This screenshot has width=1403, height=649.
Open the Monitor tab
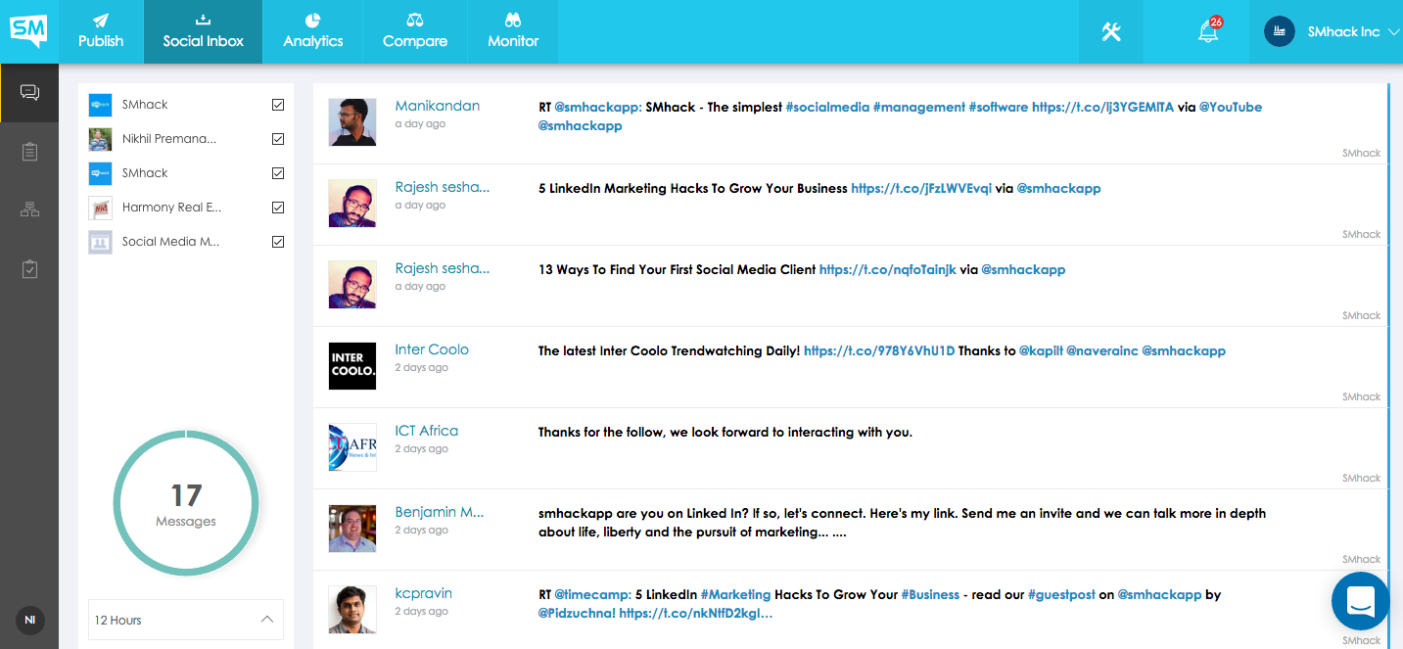pyautogui.click(x=513, y=31)
